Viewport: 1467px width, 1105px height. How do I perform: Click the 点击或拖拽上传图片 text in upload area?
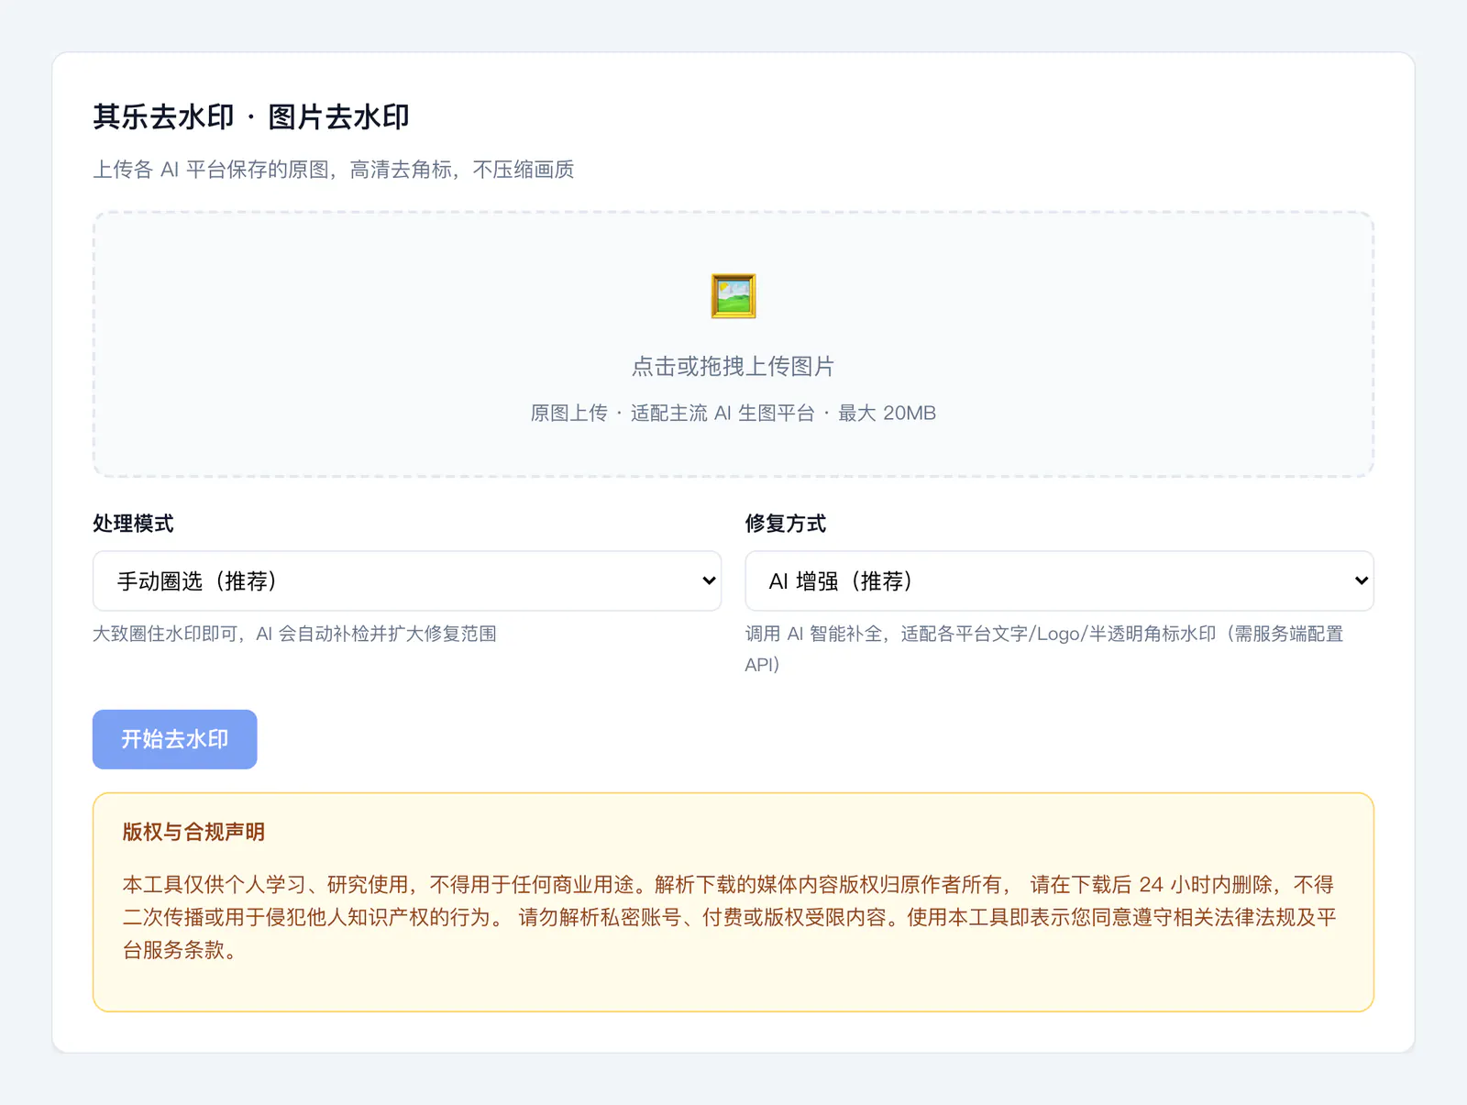click(x=733, y=367)
